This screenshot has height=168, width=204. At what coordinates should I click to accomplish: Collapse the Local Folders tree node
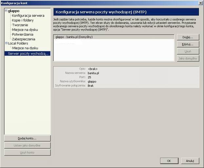(x=6, y=43)
